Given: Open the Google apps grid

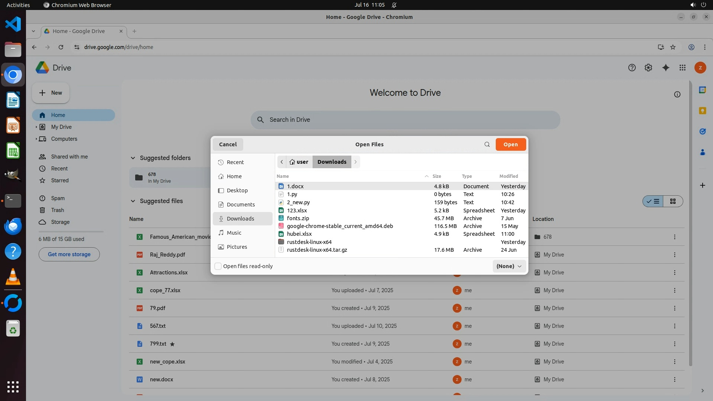Looking at the screenshot, I should coord(683,68).
